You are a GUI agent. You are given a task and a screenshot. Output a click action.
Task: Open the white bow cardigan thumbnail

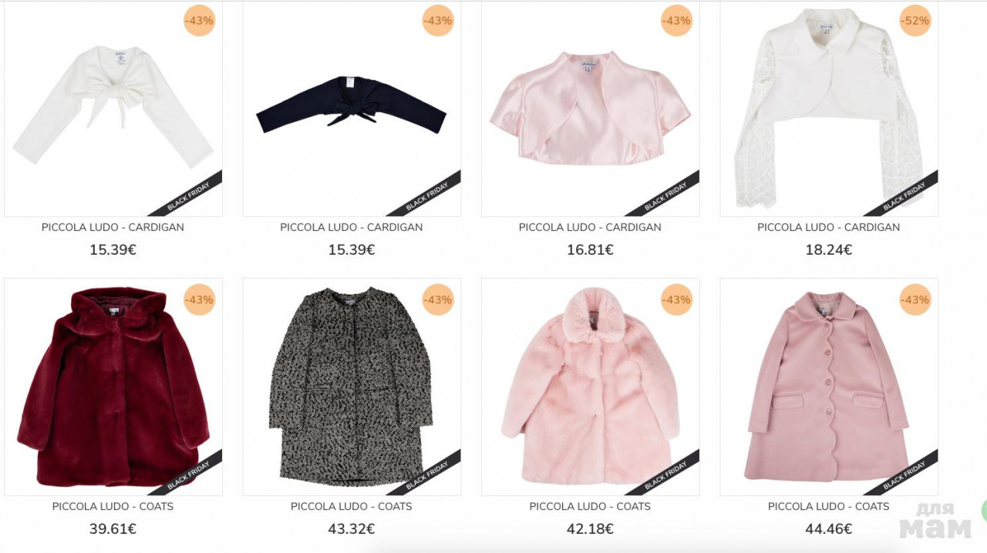click(x=113, y=109)
